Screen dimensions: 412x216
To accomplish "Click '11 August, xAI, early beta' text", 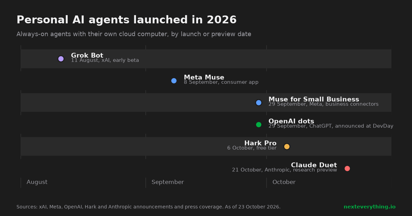I will (x=105, y=60).
